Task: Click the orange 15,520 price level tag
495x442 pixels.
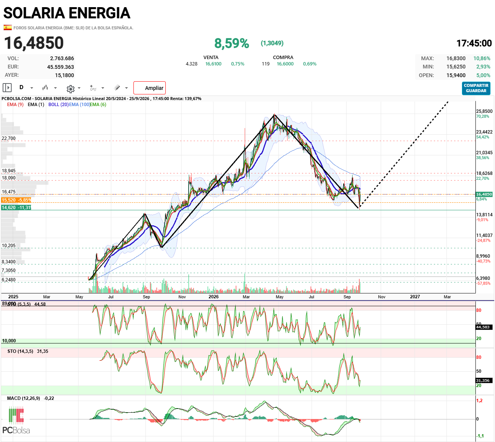Action: pyautogui.click(x=16, y=200)
